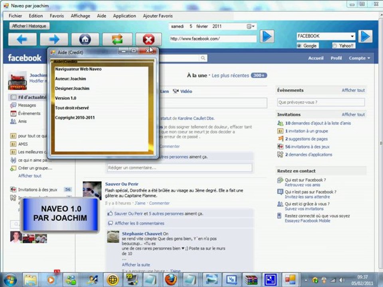Click Afficher tout next to Invitations

(353, 114)
